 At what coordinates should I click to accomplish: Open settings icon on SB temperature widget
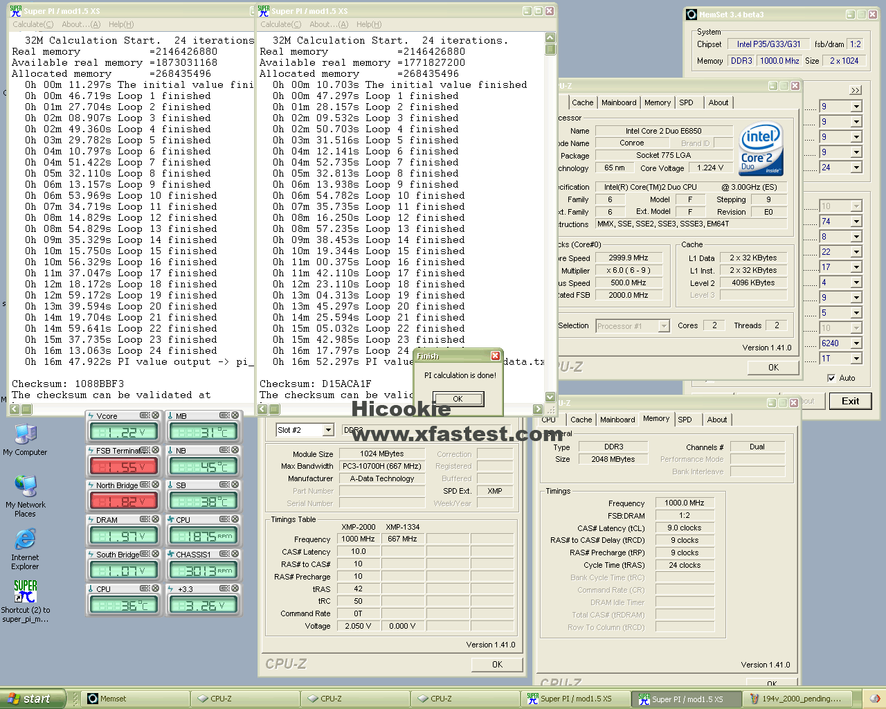(224, 485)
